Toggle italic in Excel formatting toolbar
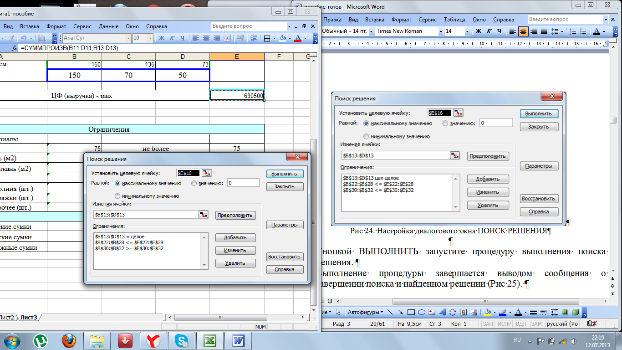 point(172,38)
